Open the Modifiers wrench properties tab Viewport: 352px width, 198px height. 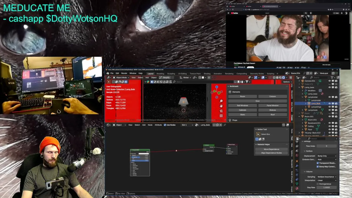click(x=297, y=166)
